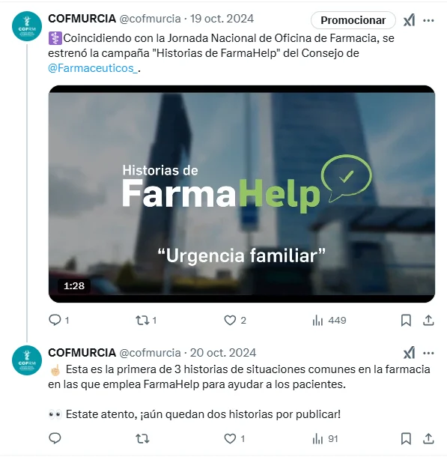This screenshot has width=447, height=457.
Task: Expand more options on second tweet
Action: pos(428,354)
